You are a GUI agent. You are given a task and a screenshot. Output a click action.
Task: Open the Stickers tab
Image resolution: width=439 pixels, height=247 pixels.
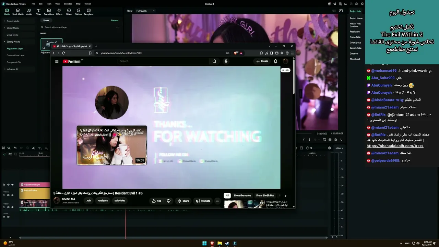click(79, 12)
